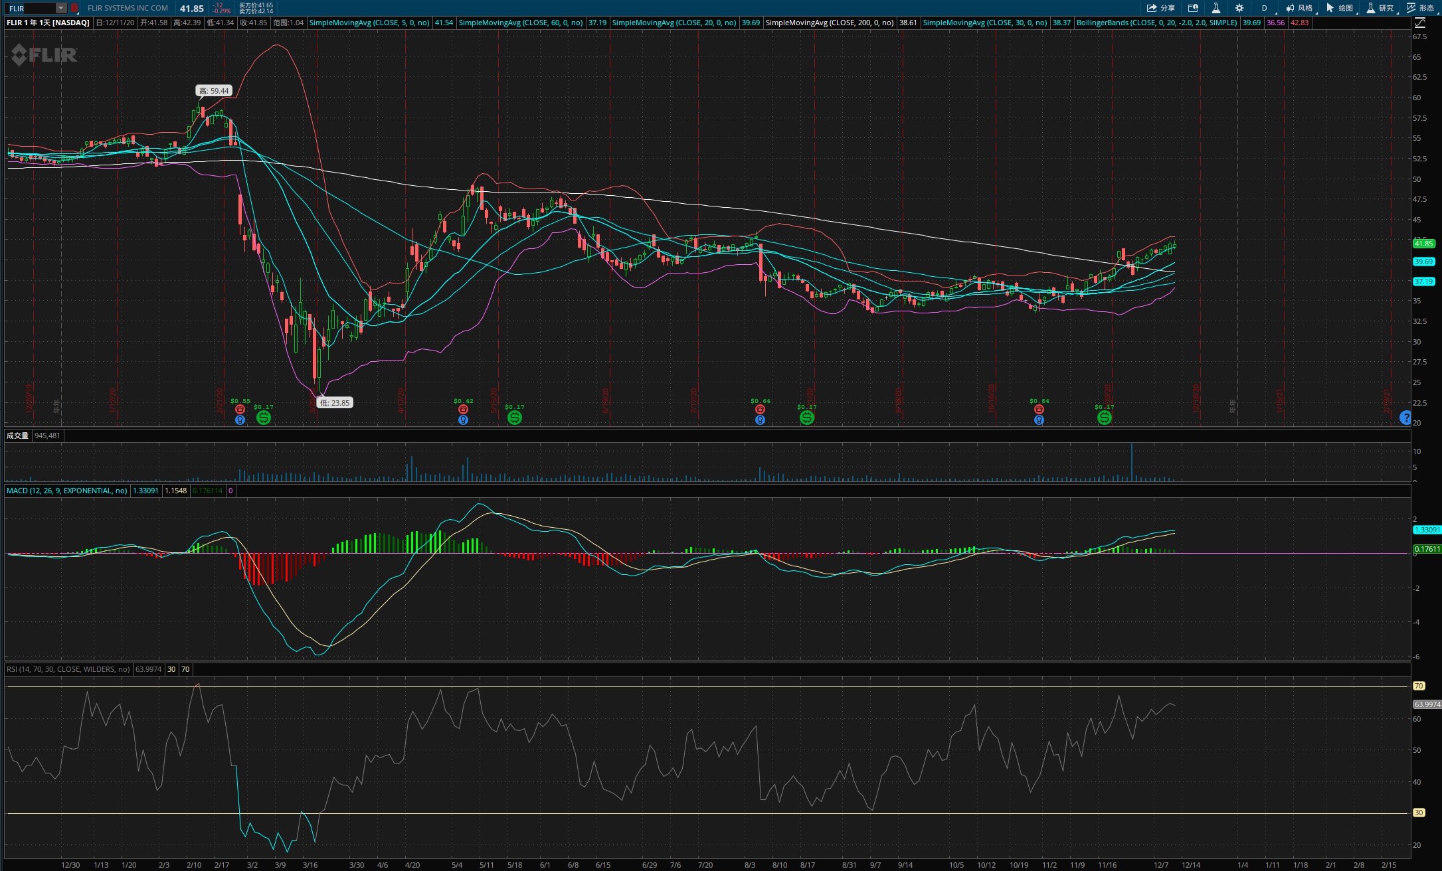Click blue lightbulb icon under $0.42 earnings
The height and width of the screenshot is (871, 1442).
click(464, 420)
